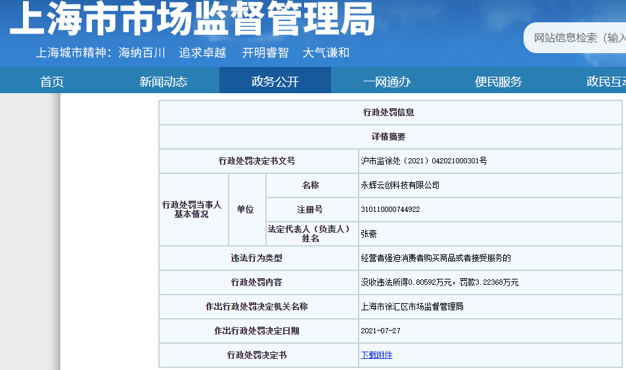Click the 行政处罚内容 label

click(256, 282)
